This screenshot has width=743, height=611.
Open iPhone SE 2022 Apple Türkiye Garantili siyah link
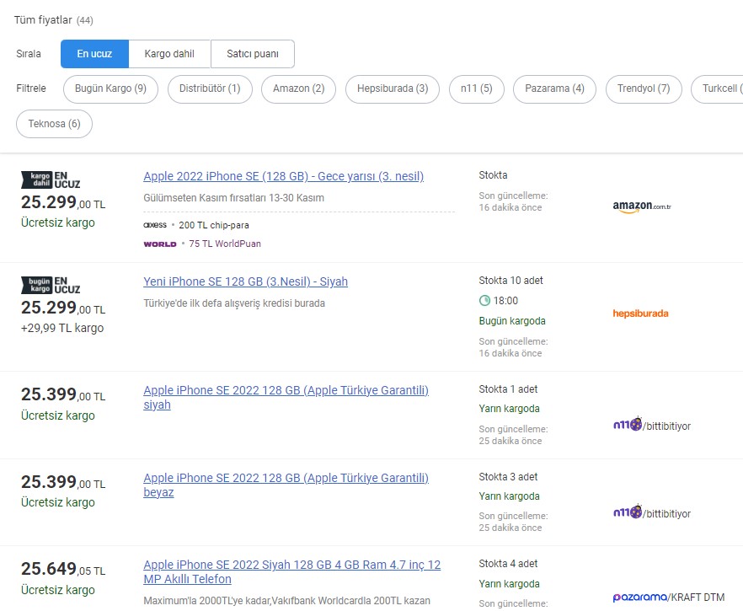pyautogui.click(x=286, y=397)
